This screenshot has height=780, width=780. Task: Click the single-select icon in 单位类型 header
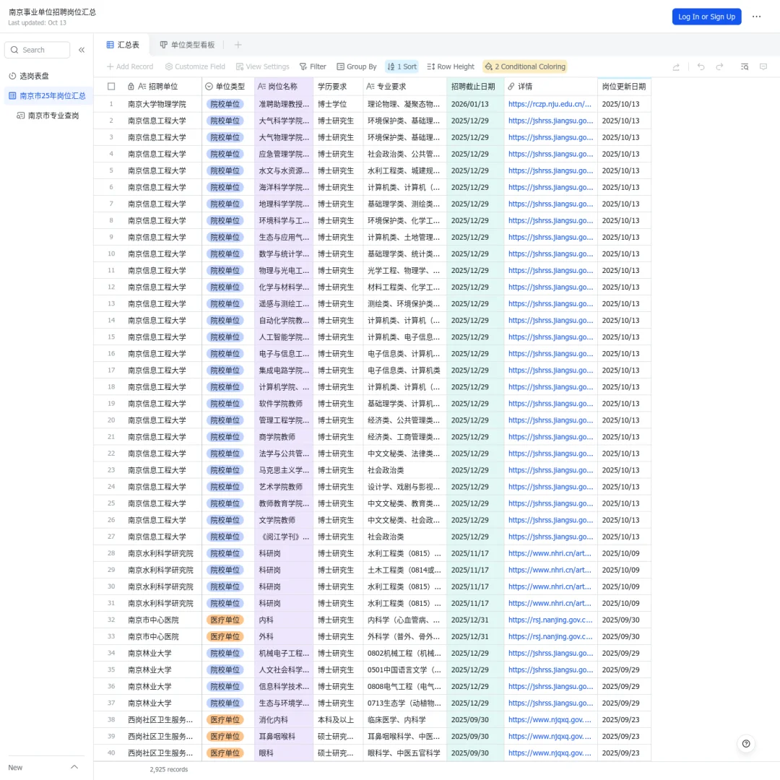click(x=209, y=87)
